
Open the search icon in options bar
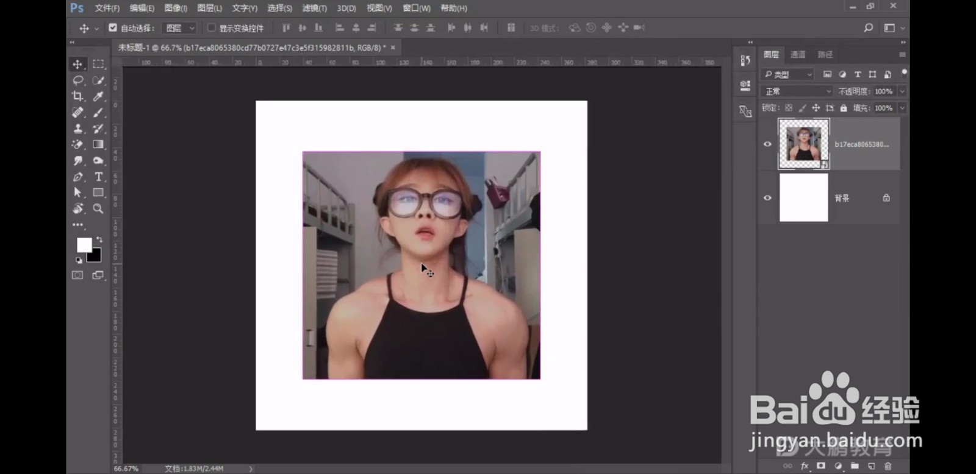(x=868, y=28)
